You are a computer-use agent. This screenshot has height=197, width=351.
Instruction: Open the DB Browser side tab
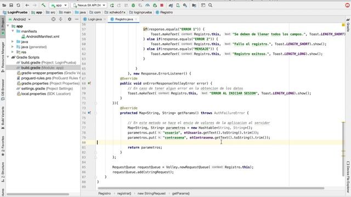coord(3,90)
